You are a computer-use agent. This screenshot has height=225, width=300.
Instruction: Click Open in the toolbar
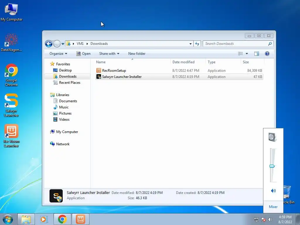[83, 54]
